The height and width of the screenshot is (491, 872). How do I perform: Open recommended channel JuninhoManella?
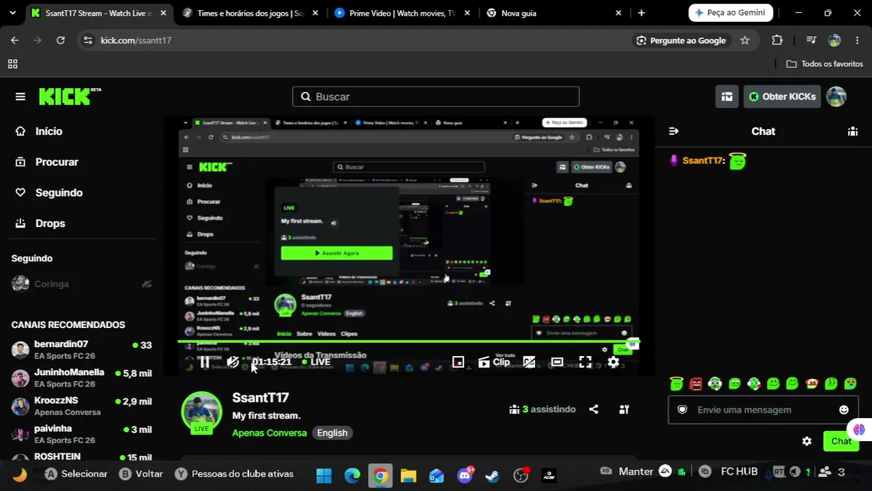click(x=81, y=378)
